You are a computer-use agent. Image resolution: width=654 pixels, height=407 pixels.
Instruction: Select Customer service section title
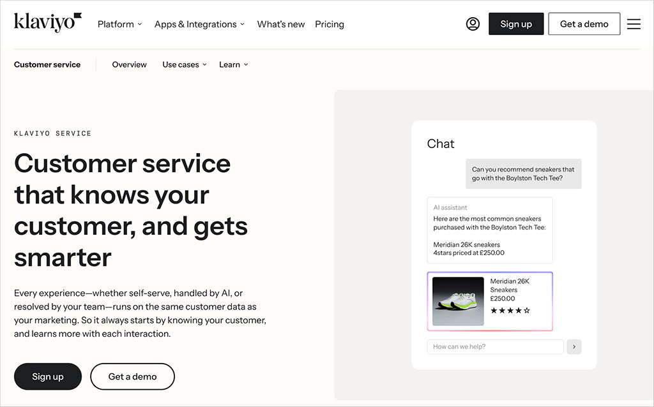tap(47, 64)
